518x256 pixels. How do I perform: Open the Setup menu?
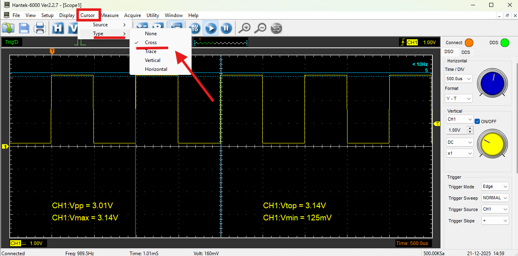(47, 15)
